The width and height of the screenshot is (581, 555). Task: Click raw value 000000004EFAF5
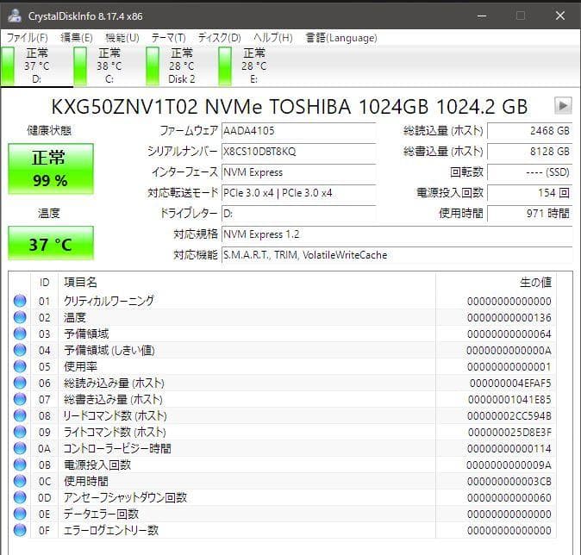(x=510, y=383)
